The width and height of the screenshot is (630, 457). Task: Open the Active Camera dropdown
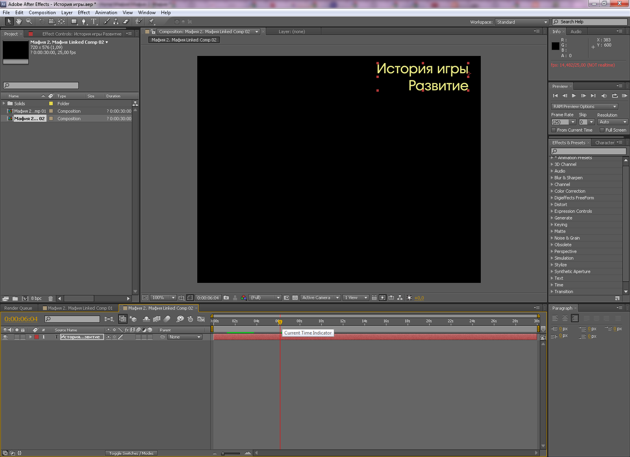tap(321, 298)
